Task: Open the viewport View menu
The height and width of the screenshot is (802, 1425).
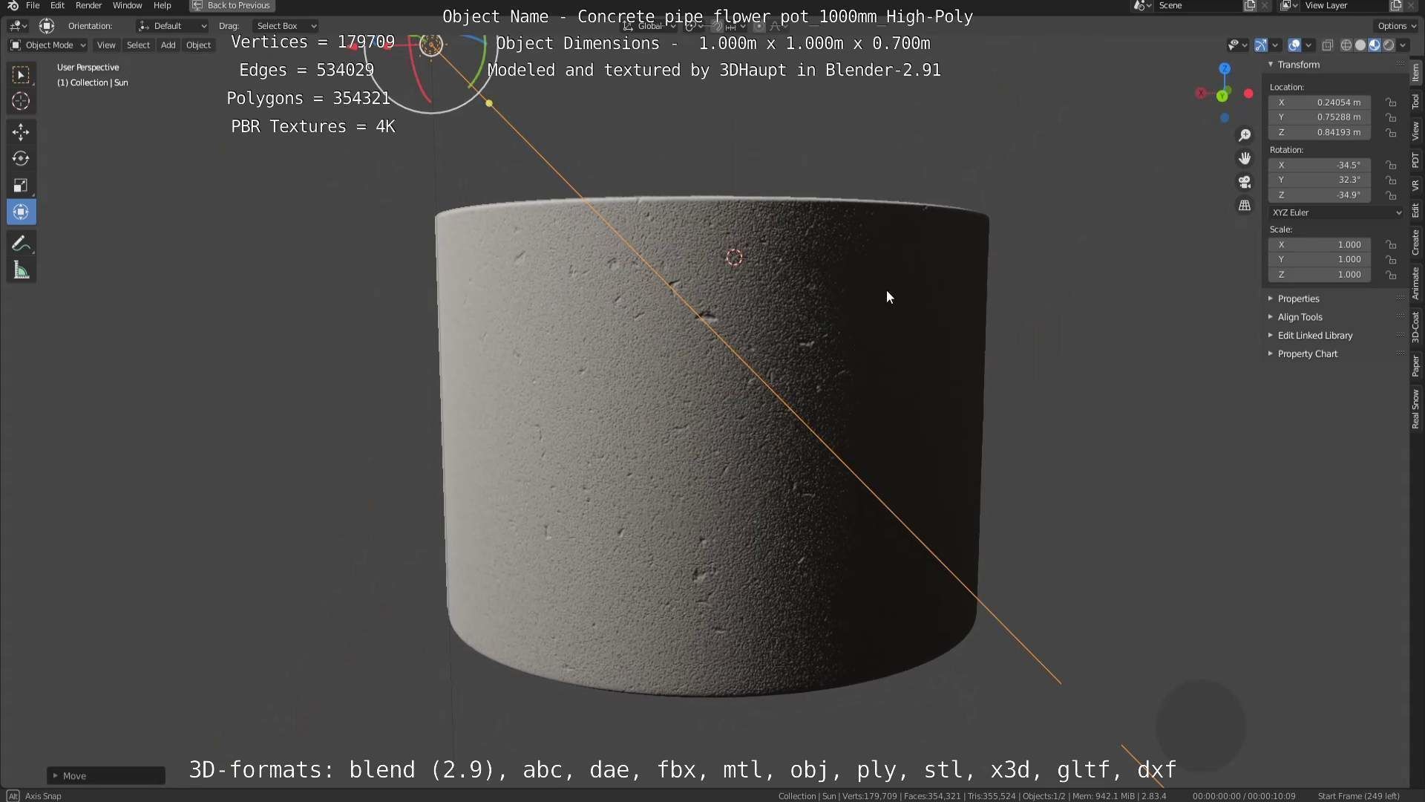Action: coord(106,45)
